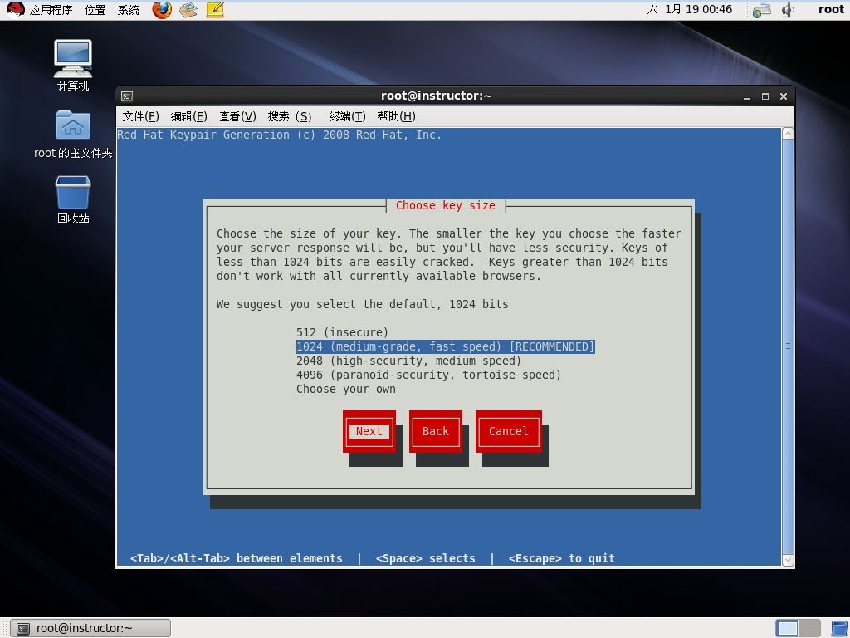Select the 2048 high-security key size
Viewport: 850px width, 638px height.
tap(408, 361)
